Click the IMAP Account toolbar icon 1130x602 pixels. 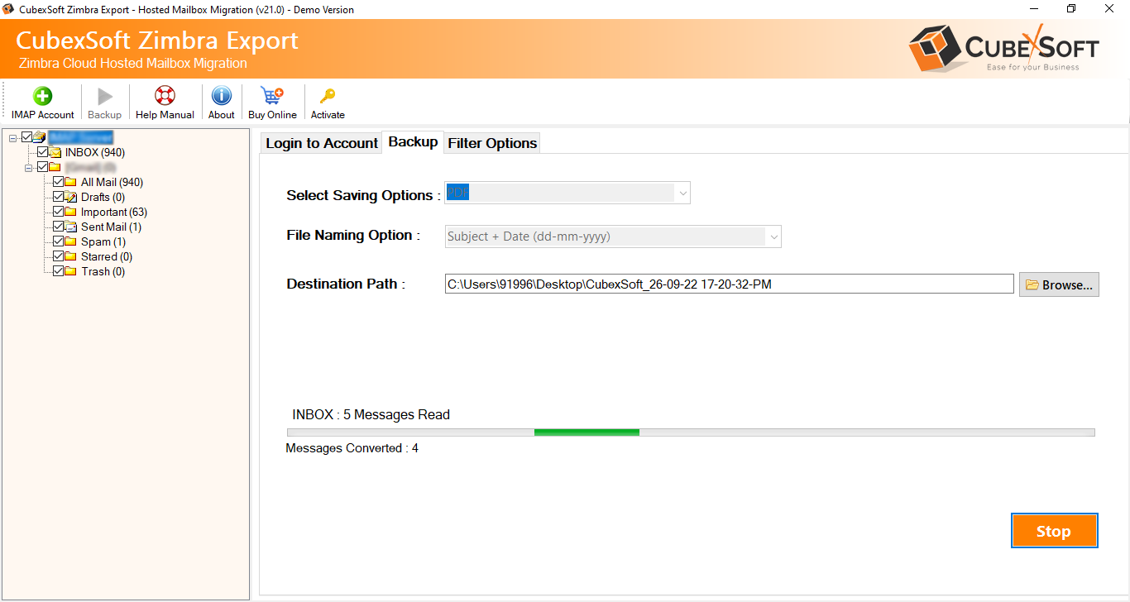[42, 96]
